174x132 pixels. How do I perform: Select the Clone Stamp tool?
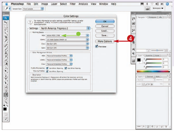(6, 53)
